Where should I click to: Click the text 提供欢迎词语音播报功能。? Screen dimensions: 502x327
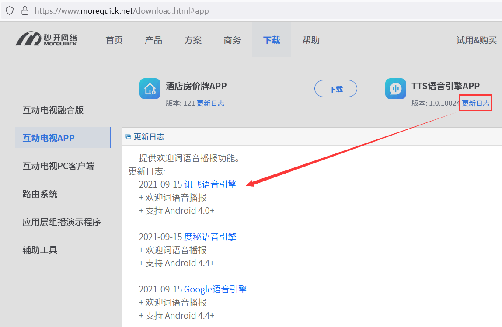[x=190, y=158]
